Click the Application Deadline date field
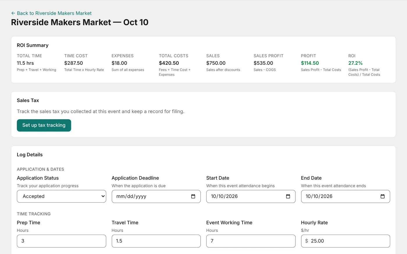 pos(156,197)
